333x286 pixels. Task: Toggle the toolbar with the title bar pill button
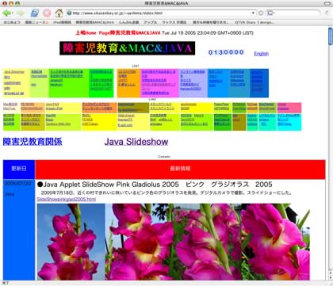coord(327,3)
